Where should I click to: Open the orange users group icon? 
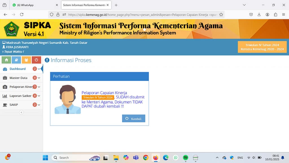26,60
